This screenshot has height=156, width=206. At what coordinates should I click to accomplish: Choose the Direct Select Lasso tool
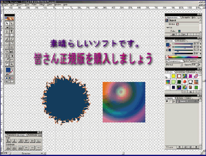[x=7, y=27]
